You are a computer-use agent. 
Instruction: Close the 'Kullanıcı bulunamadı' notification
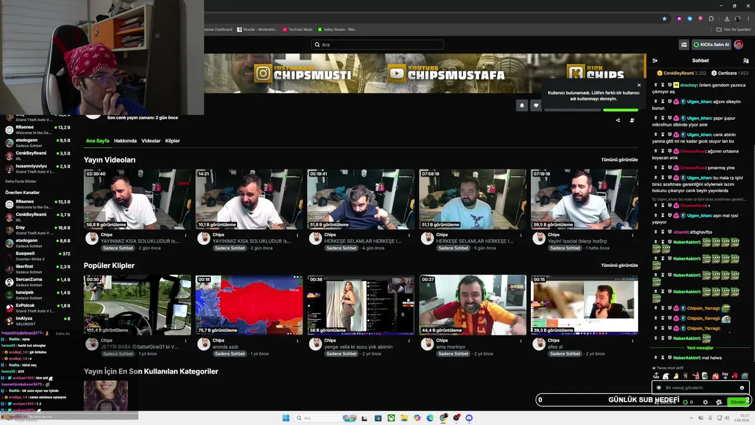coord(639,85)
